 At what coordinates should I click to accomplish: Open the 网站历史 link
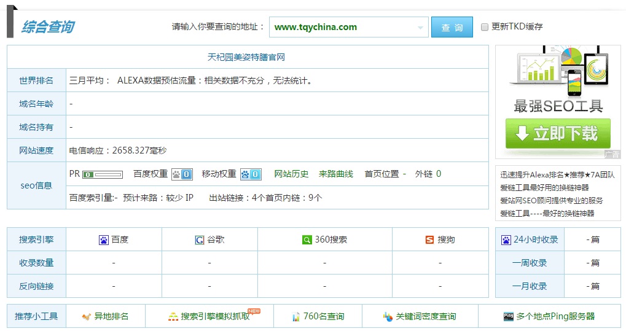291,174
